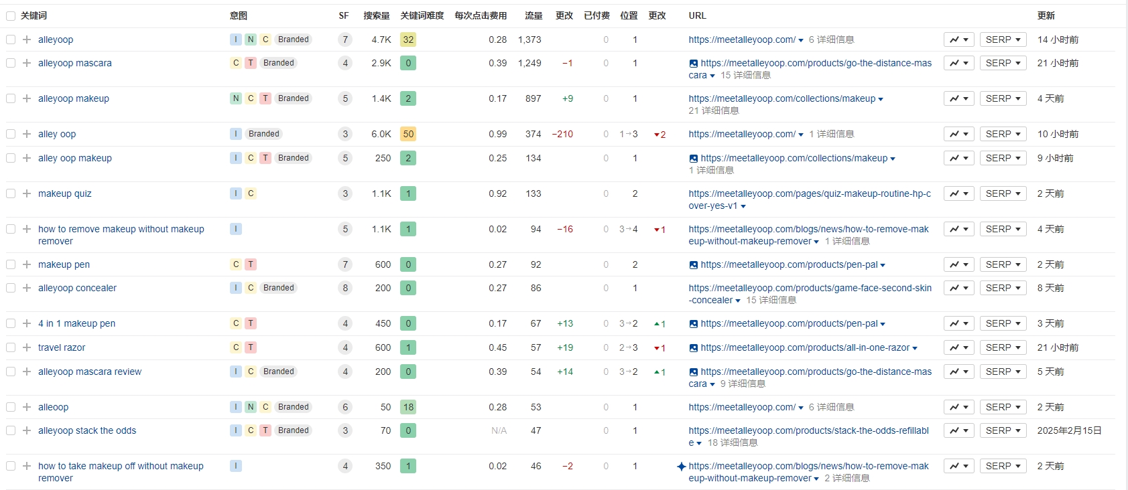This screenshot has width=1128, height=490.
Task: Click sparkle icon on how to take makeup off URL
Action: click(x=681, y=467)
